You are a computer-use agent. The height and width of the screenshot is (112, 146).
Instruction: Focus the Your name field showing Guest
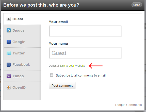coord(85,53)
